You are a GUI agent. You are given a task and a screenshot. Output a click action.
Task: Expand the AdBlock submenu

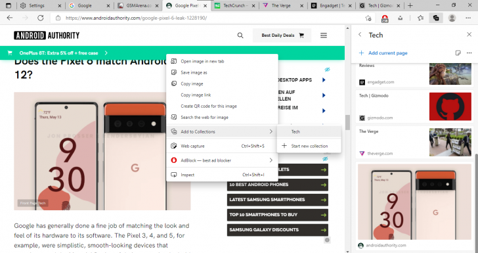pyautogui.click(x=222, y=160)
